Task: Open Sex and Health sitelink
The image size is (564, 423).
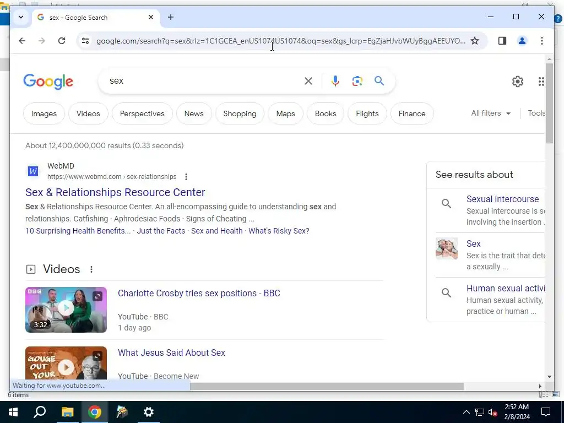Action: (217, 231)
